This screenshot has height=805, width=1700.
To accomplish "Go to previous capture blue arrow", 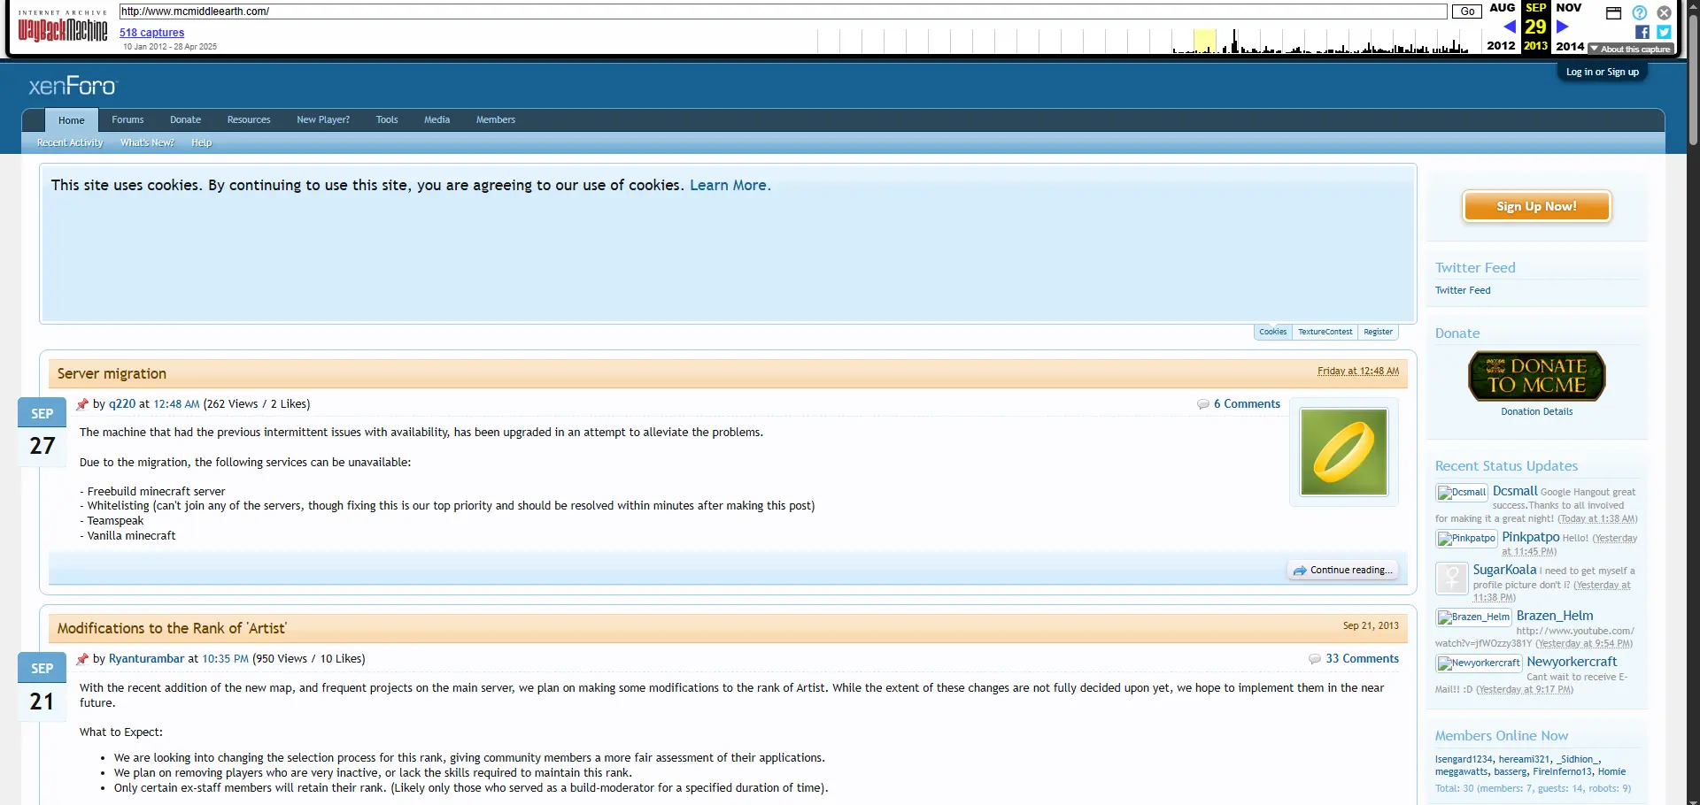I will (1510, 27).
